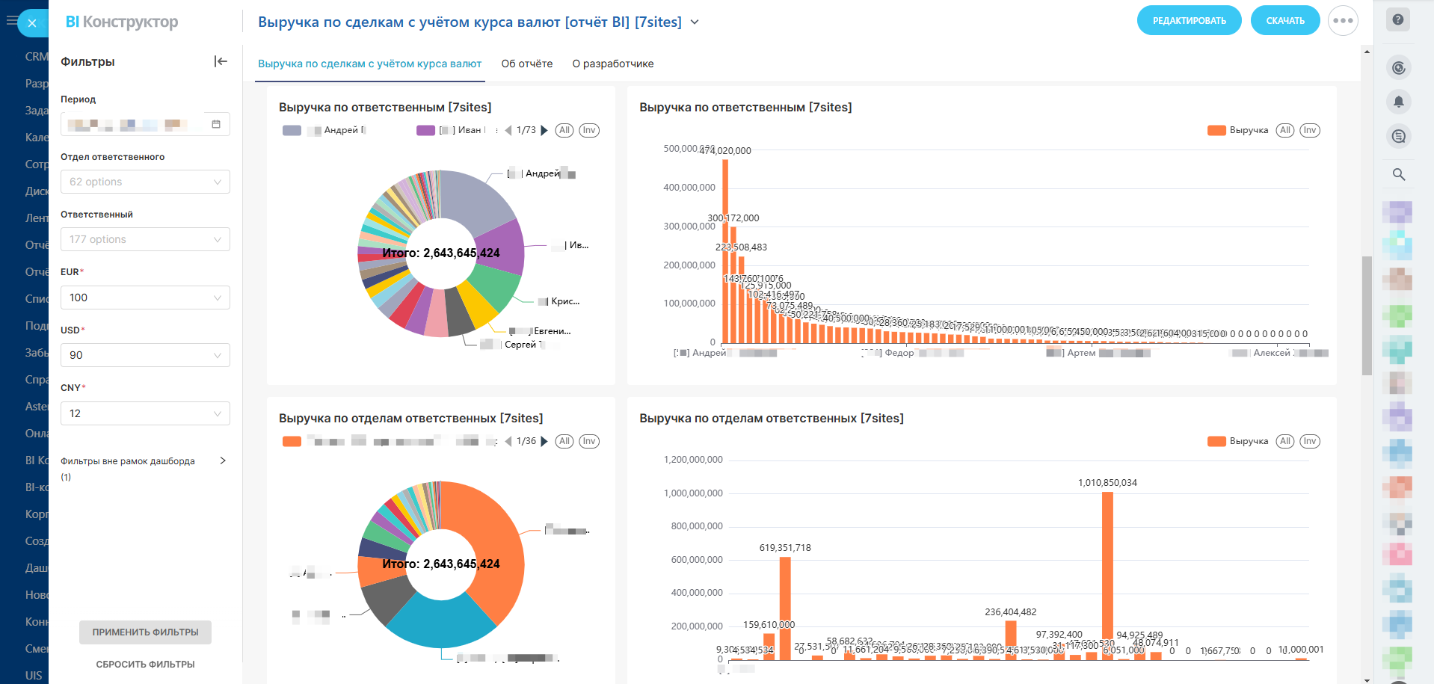Toggle "Inv" in the departments pie chart legend
The image size is (1434, 684).
[x=589, y=441]
